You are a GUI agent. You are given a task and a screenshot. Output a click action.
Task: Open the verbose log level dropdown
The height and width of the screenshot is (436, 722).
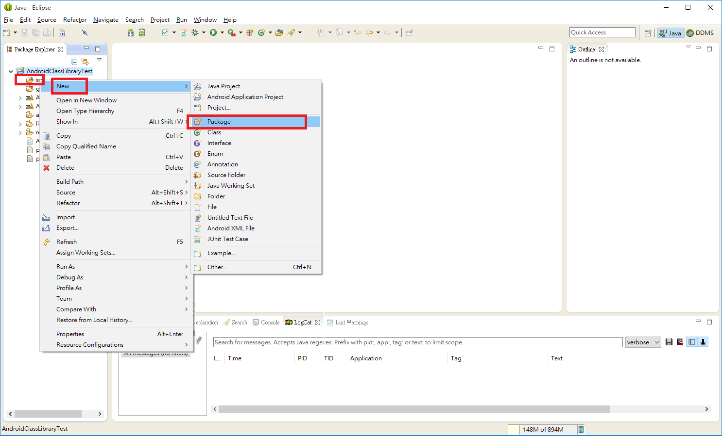[643, 342]
